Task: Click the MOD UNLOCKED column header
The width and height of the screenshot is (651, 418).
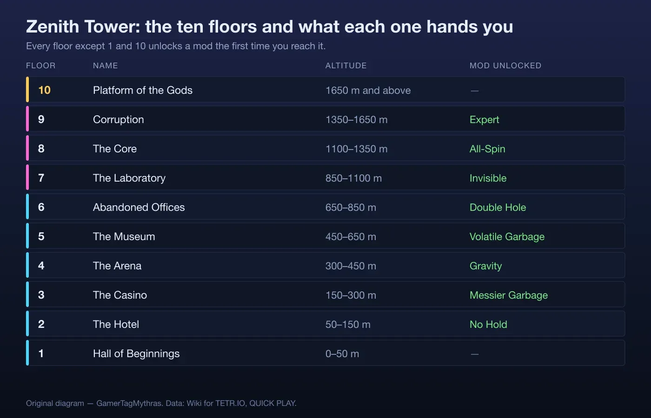Action: 505,65
